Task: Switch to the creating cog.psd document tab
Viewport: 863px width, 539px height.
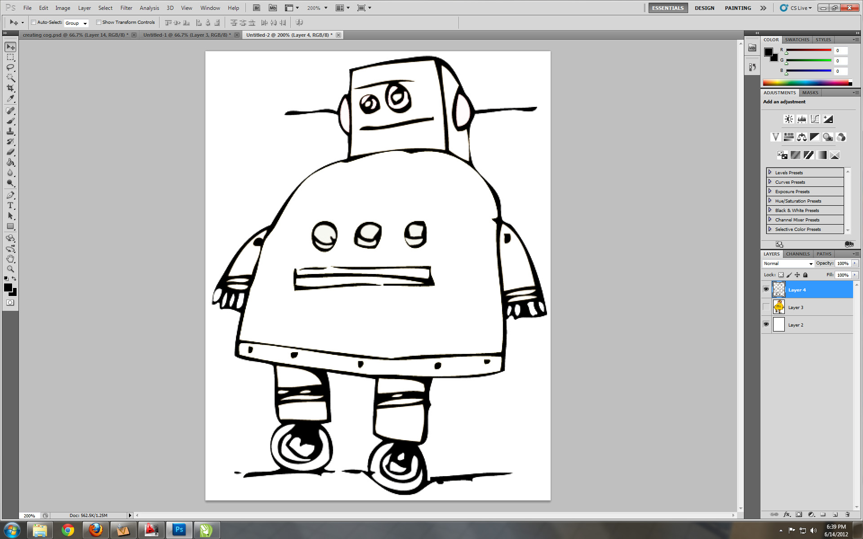Action: pos(76,35)
